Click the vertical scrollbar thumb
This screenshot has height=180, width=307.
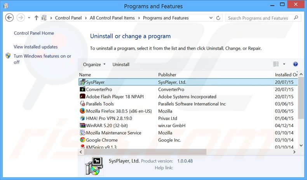[301, 98]
